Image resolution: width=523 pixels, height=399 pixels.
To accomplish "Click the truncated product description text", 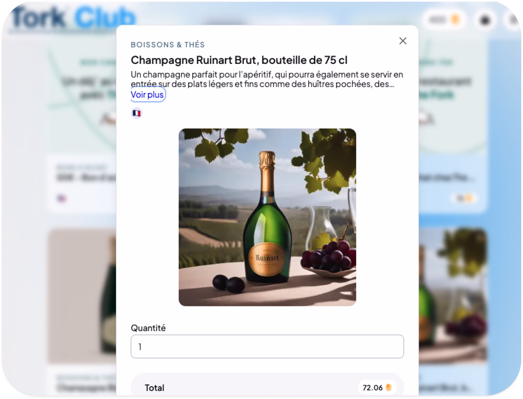I will pos(267,79).
